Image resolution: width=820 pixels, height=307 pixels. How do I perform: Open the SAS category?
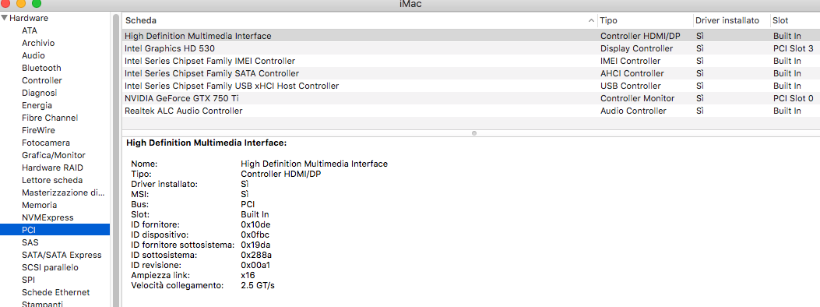(x=30, y=242)
